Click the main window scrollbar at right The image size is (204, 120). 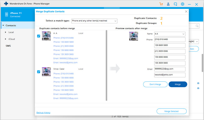tap(202, 63)
